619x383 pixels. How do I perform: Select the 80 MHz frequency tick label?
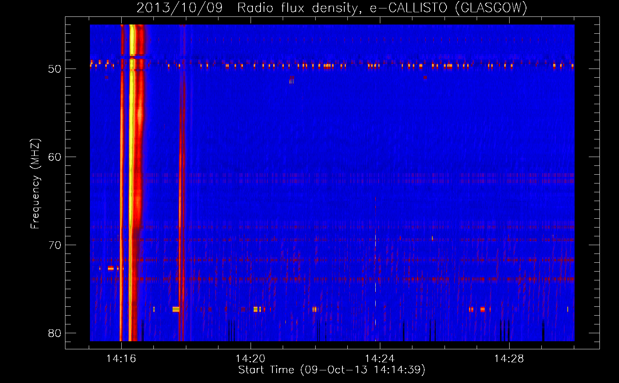click(55, 333)
